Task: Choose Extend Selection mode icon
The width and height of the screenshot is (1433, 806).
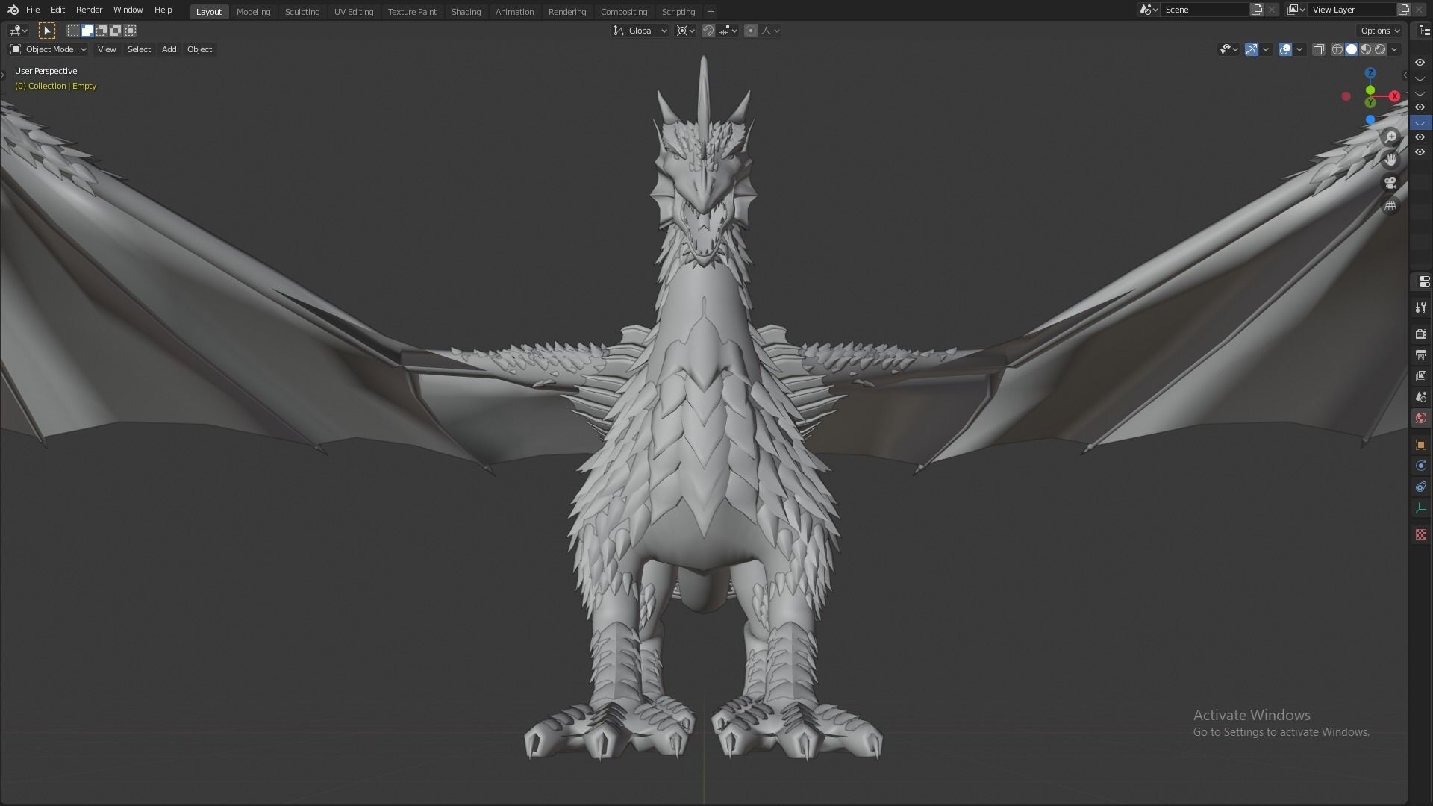Action: 87,31
